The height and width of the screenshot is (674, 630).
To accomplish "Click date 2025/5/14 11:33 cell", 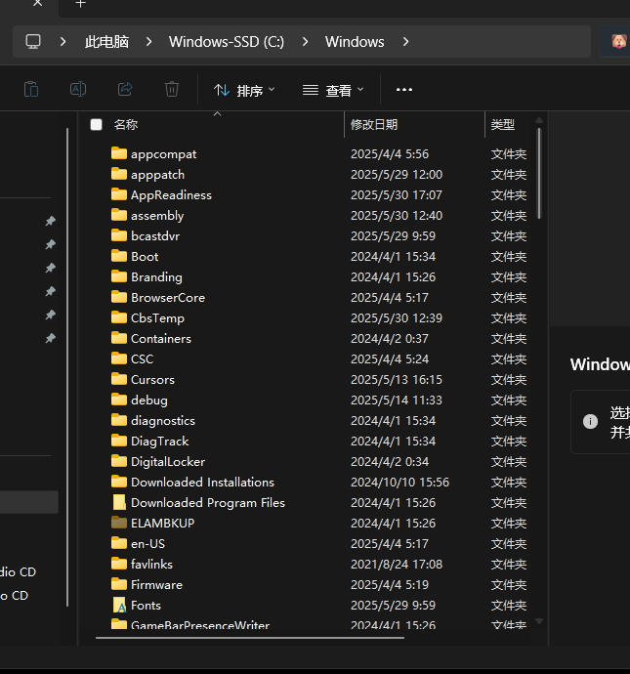I will [397, 400].
